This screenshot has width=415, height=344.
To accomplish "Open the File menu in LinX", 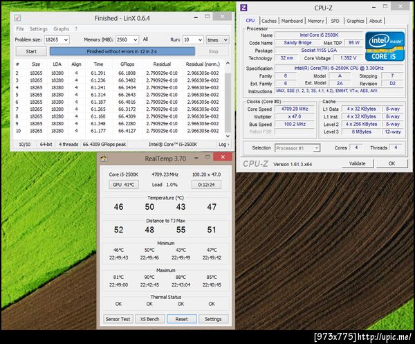I will coord(20,29).
